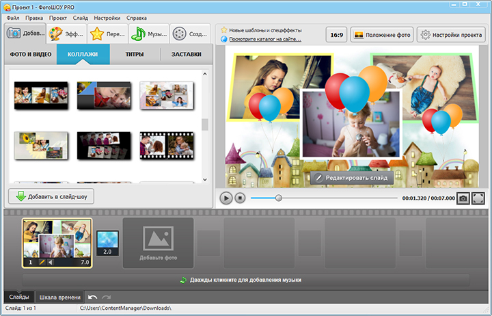
Task: Switch to the Слайды view tab
Action: pos(18,297)
